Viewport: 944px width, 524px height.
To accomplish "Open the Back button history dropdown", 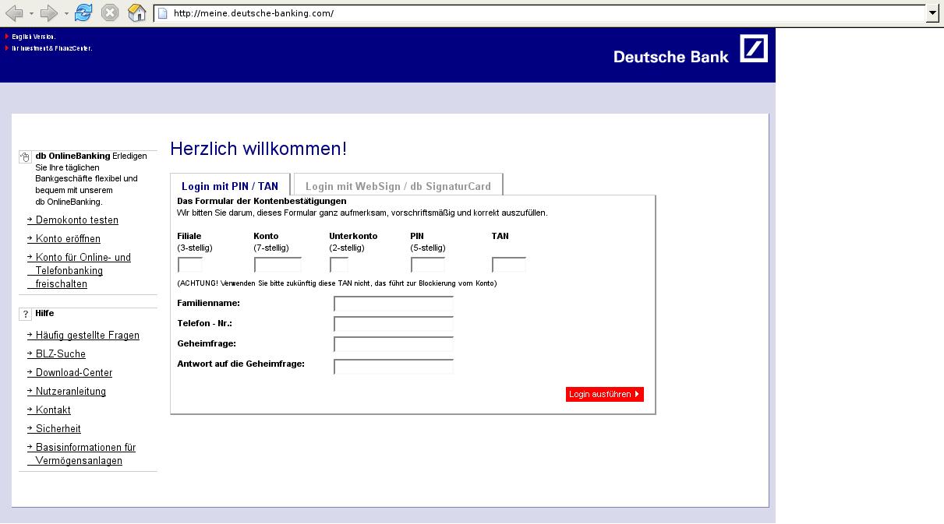I will 31,14.
